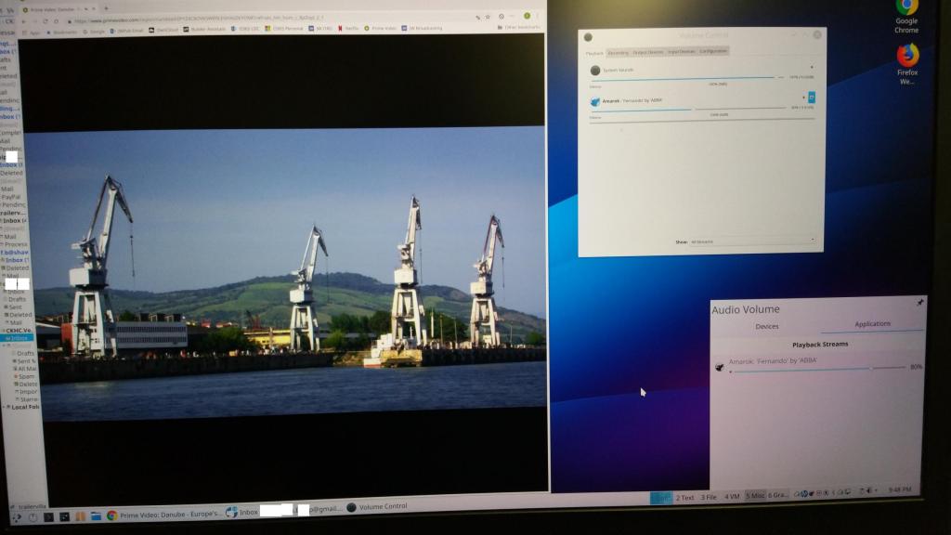The image size is (951, 535).
Task: Launch Firefox from the desktop icon
Action: click(907, 61)
